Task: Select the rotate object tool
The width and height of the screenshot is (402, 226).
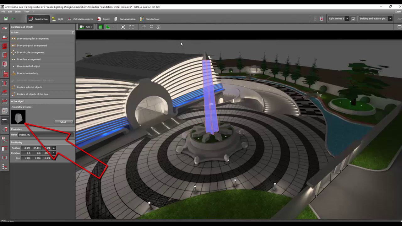Action: (x=151, y=27)
